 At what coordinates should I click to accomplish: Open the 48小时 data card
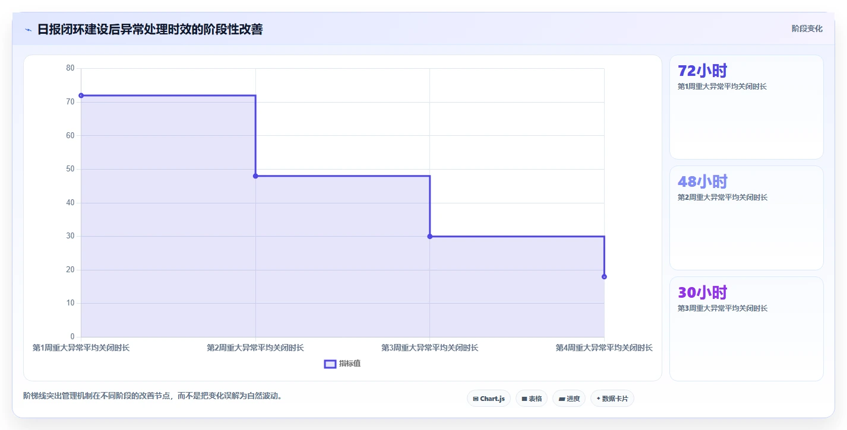pyautogui.click(x=747, y=218)
